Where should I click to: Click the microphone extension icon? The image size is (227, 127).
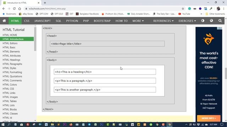point(211,8)
